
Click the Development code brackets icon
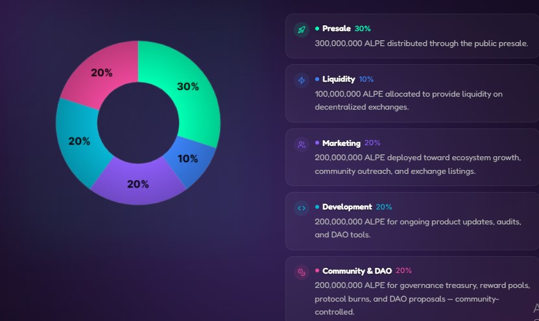301,208
